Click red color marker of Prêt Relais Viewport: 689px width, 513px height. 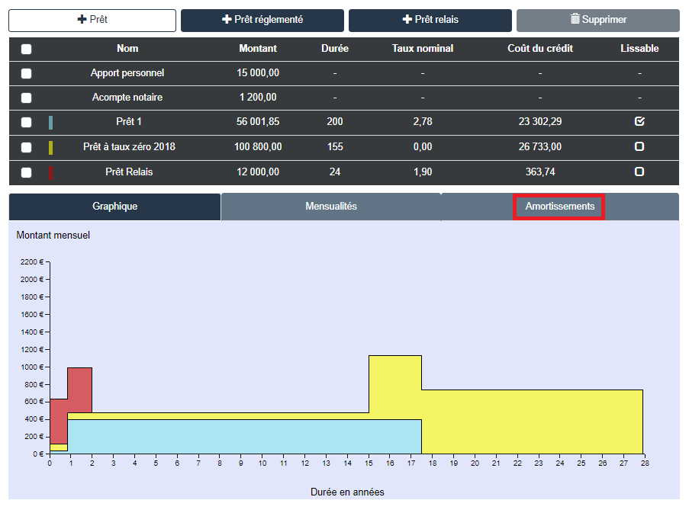coord(50,172)
